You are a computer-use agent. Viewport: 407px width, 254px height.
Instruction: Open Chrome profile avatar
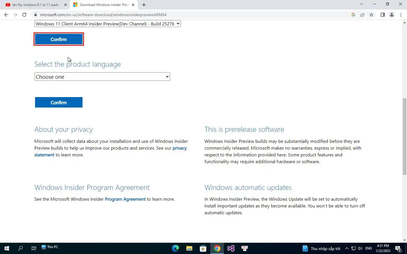pos(392,15)
